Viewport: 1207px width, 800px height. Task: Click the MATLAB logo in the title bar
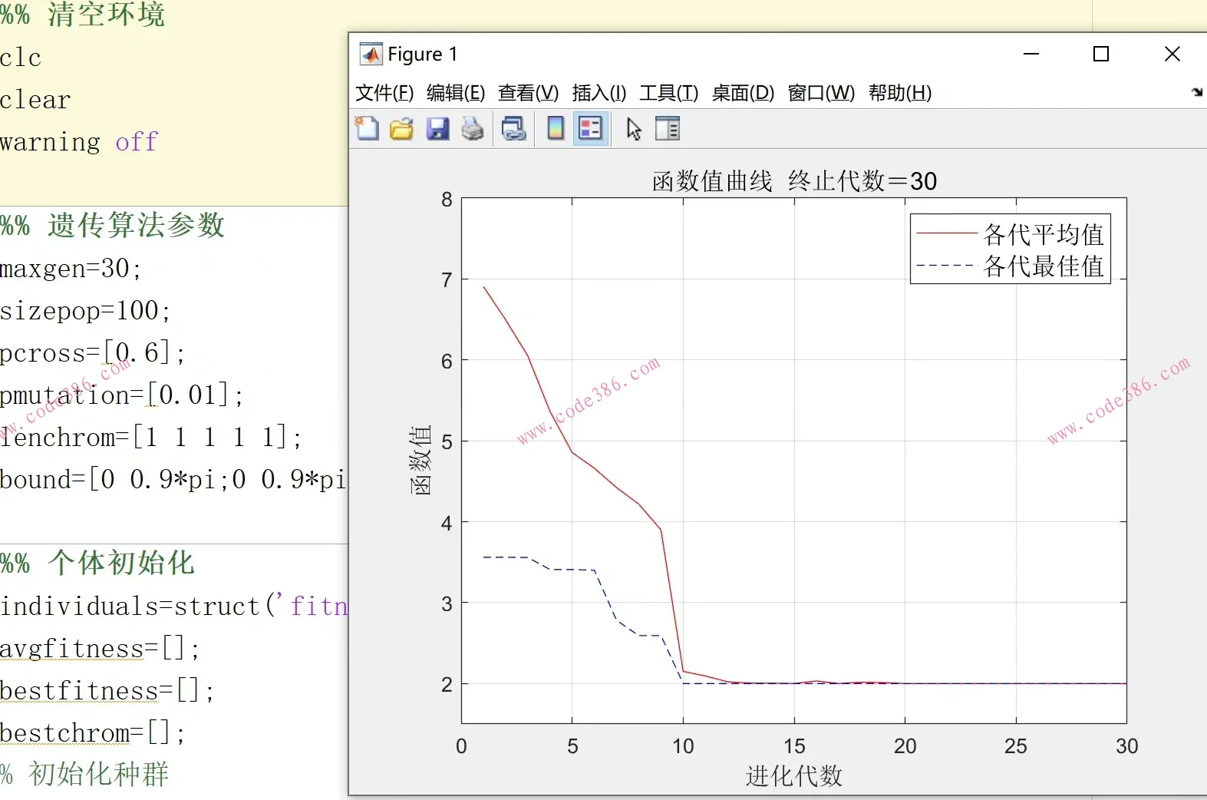[x=371, y=55]
